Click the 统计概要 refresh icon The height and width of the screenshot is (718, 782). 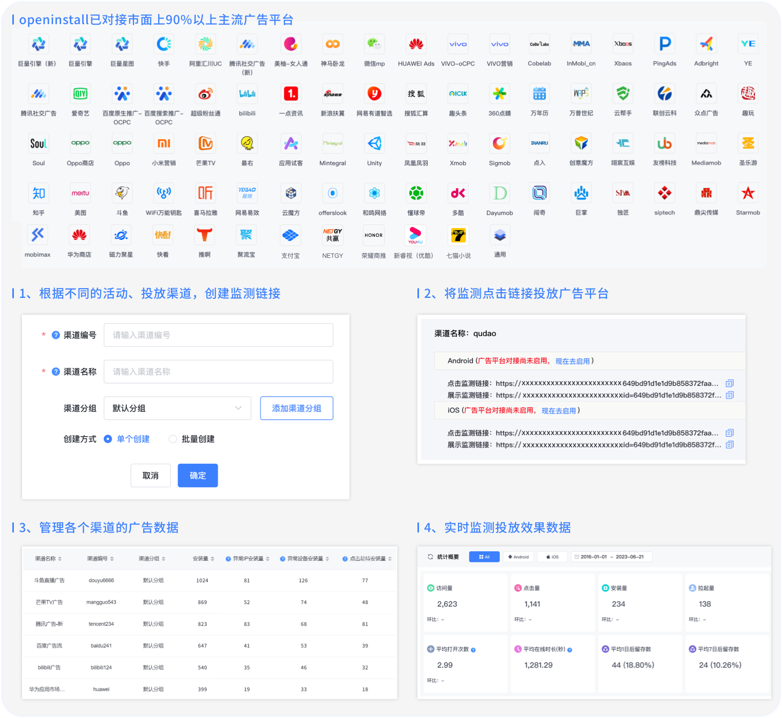tap(430, 557)
